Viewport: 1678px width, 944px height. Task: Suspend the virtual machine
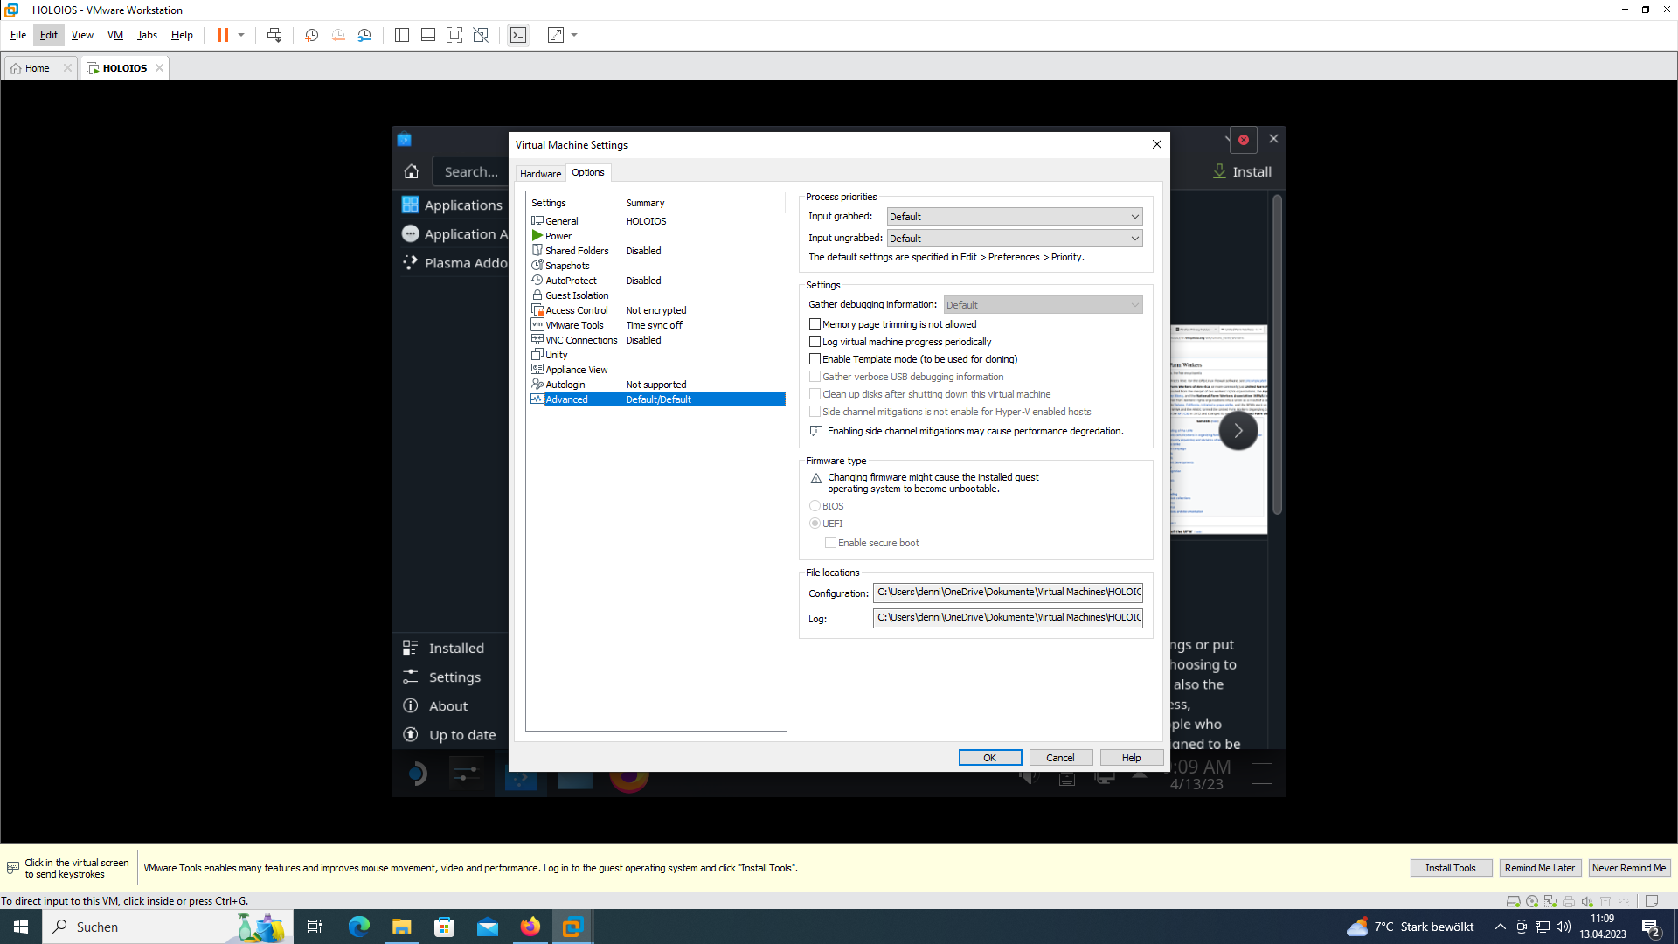click(224, 35)
